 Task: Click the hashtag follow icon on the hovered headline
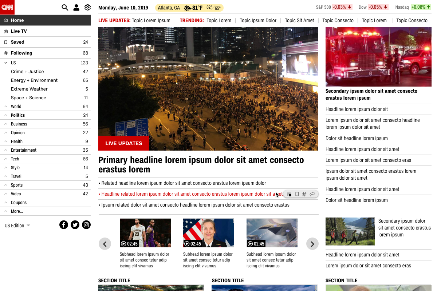tap(304, 194)
